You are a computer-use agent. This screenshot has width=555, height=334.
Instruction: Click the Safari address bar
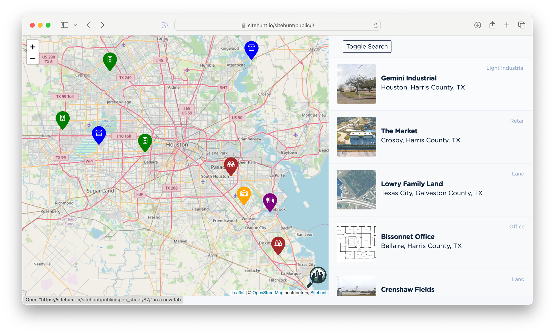click(277, 25)
